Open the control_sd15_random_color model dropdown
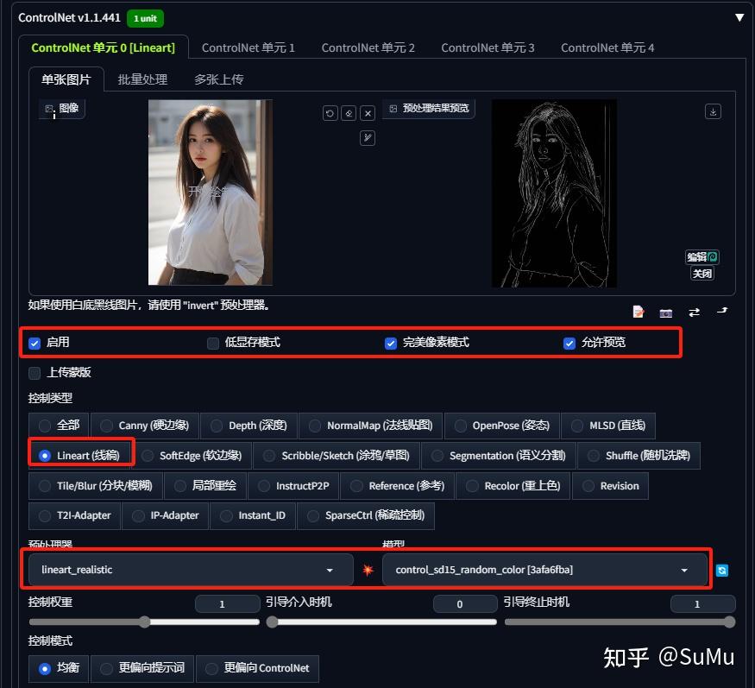Screen dimensions: 755x688 tap(544, 570)
